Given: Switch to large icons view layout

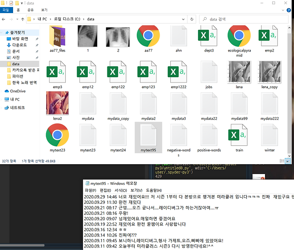Looking at the screenshot, I should (x=287, y=161).
